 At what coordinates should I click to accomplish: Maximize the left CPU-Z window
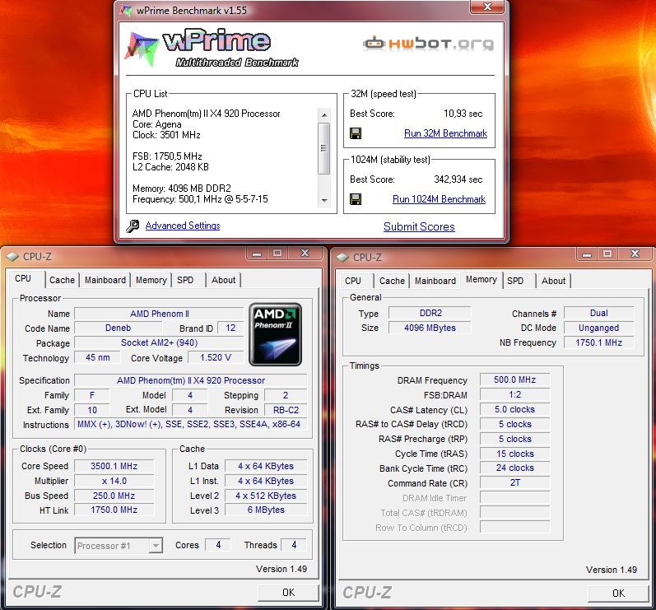point(277,253)
